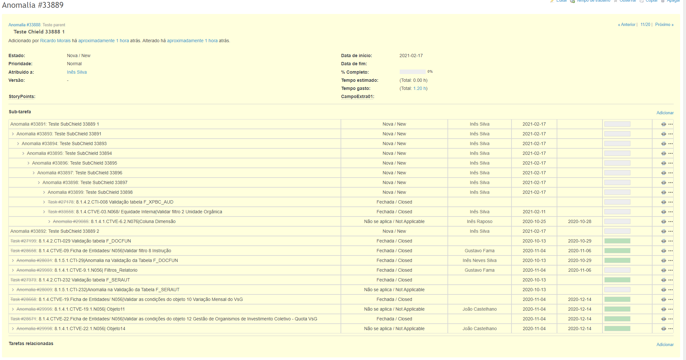Unlink subtask #33891 via chain icon
686x360 pixels.
pos(664,124)
